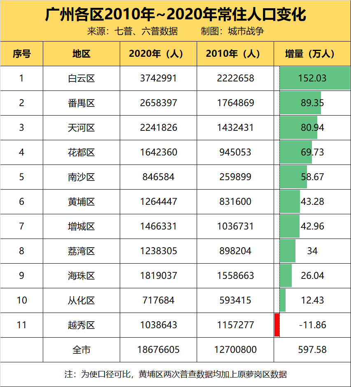Click the 从化区 district cell
This screenshot has height=387, width=351.
pos(81,300)
